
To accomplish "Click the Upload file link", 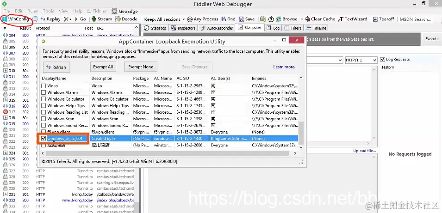I will 365,151.
